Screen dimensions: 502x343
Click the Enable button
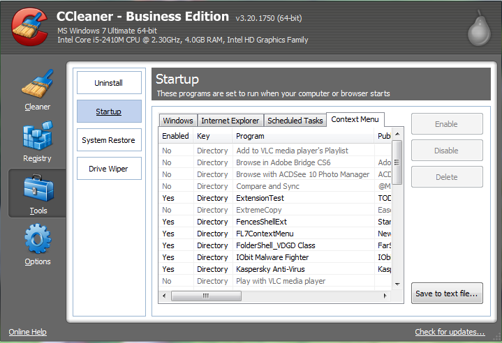click(447, 124)
